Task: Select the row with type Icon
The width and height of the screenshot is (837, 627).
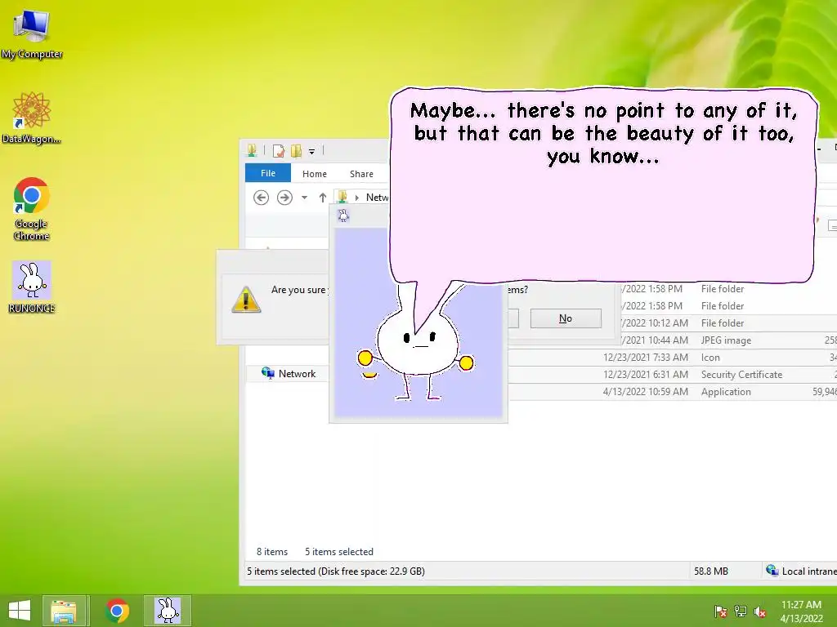Action: coord(672,358)
